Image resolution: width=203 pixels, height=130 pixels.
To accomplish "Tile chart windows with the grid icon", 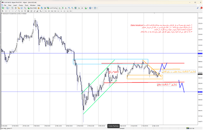I will point(76,8).
